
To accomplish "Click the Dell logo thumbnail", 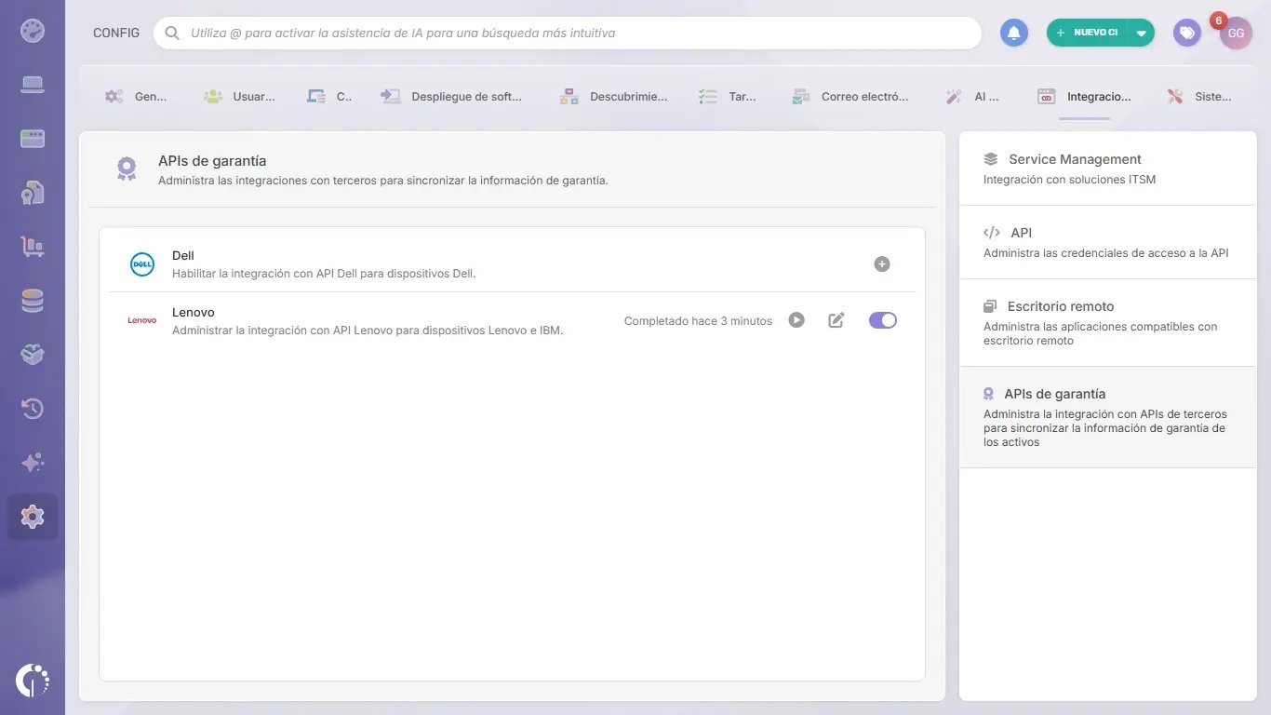I will tap(142, 264).
